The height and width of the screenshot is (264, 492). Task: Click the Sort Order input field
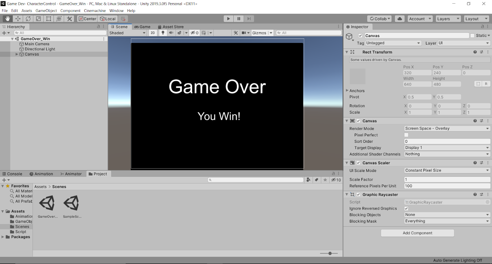tap(447, 142)
